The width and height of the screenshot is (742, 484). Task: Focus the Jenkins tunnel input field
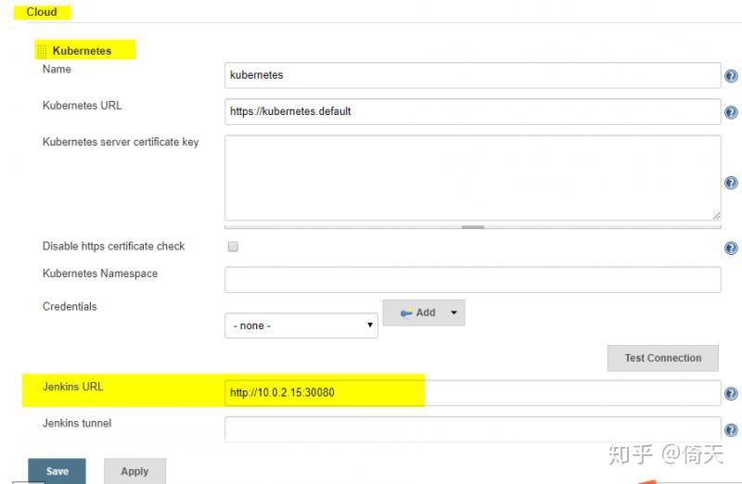coord(473,429)
